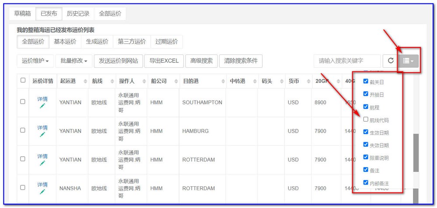The height and width of the screenshot is (208, 437).
Task: Click the search keyword input field
Action: [x=347, y=61]
